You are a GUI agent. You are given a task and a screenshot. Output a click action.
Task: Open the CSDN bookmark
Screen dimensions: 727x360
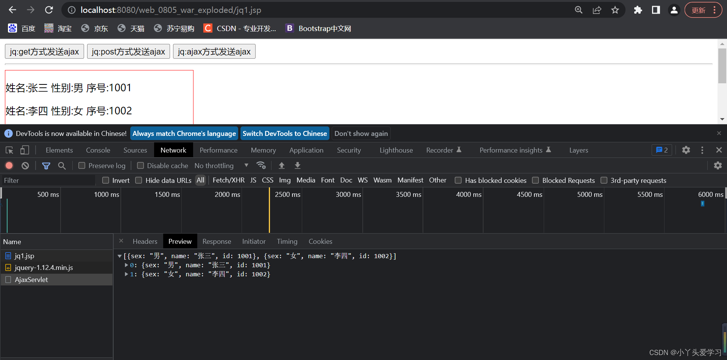click(x=240, y=28)
